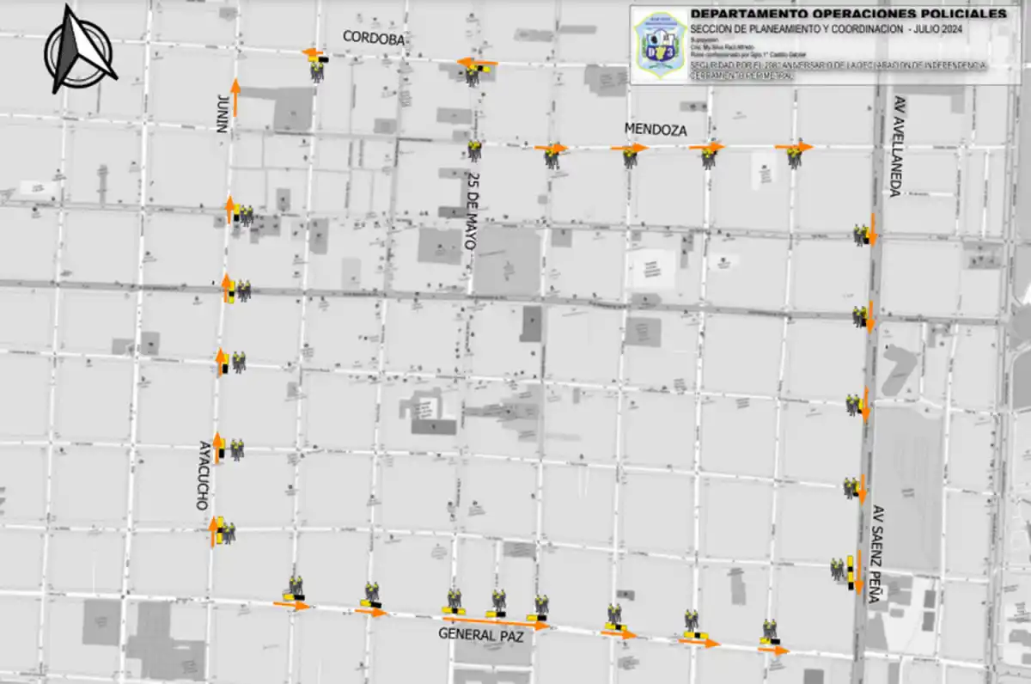Select the southernmost police marker on Ayacucho
The image size is (1031, 684).
(227, 533)
